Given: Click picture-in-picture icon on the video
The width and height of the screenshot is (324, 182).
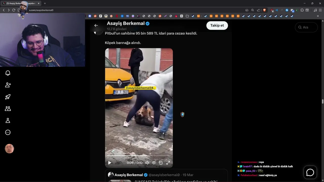Looking at the screenshot, I should pyautogui.click(x=161, y=163).
